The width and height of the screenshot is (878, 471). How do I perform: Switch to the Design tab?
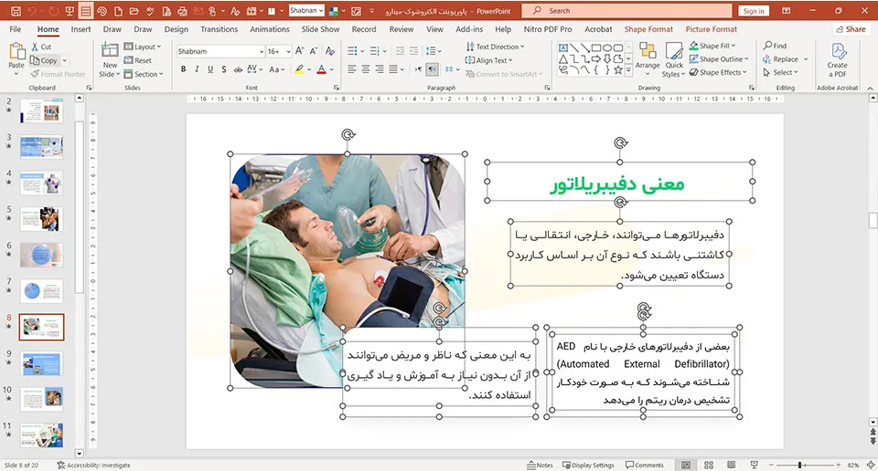177,29
